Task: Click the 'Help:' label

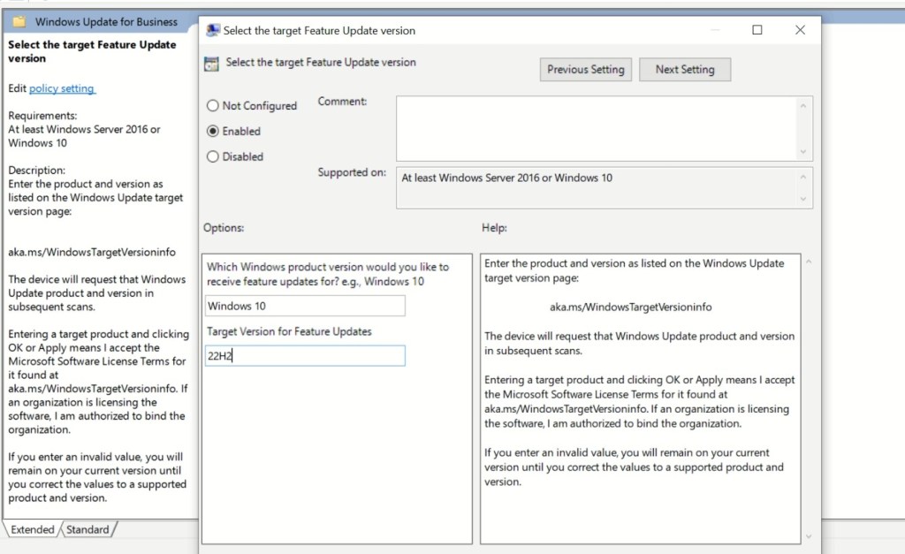Action: click(495, 227)
